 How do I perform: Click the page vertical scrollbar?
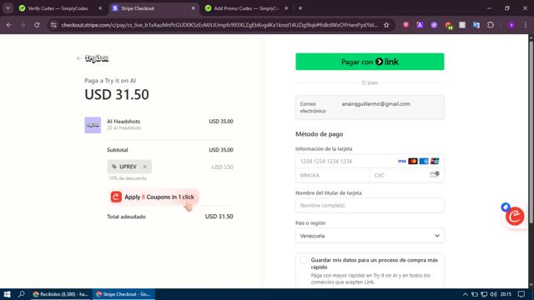pyautogui.click(x=531, y=132)
